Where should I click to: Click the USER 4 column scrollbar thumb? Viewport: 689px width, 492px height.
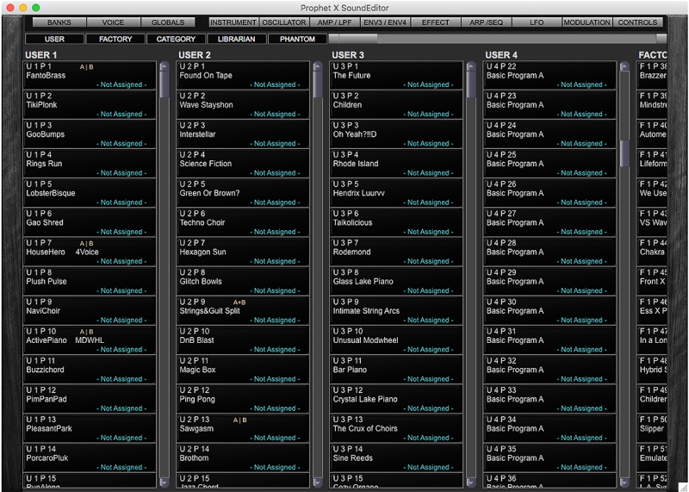pyautogui.click(x=625, y=153)
